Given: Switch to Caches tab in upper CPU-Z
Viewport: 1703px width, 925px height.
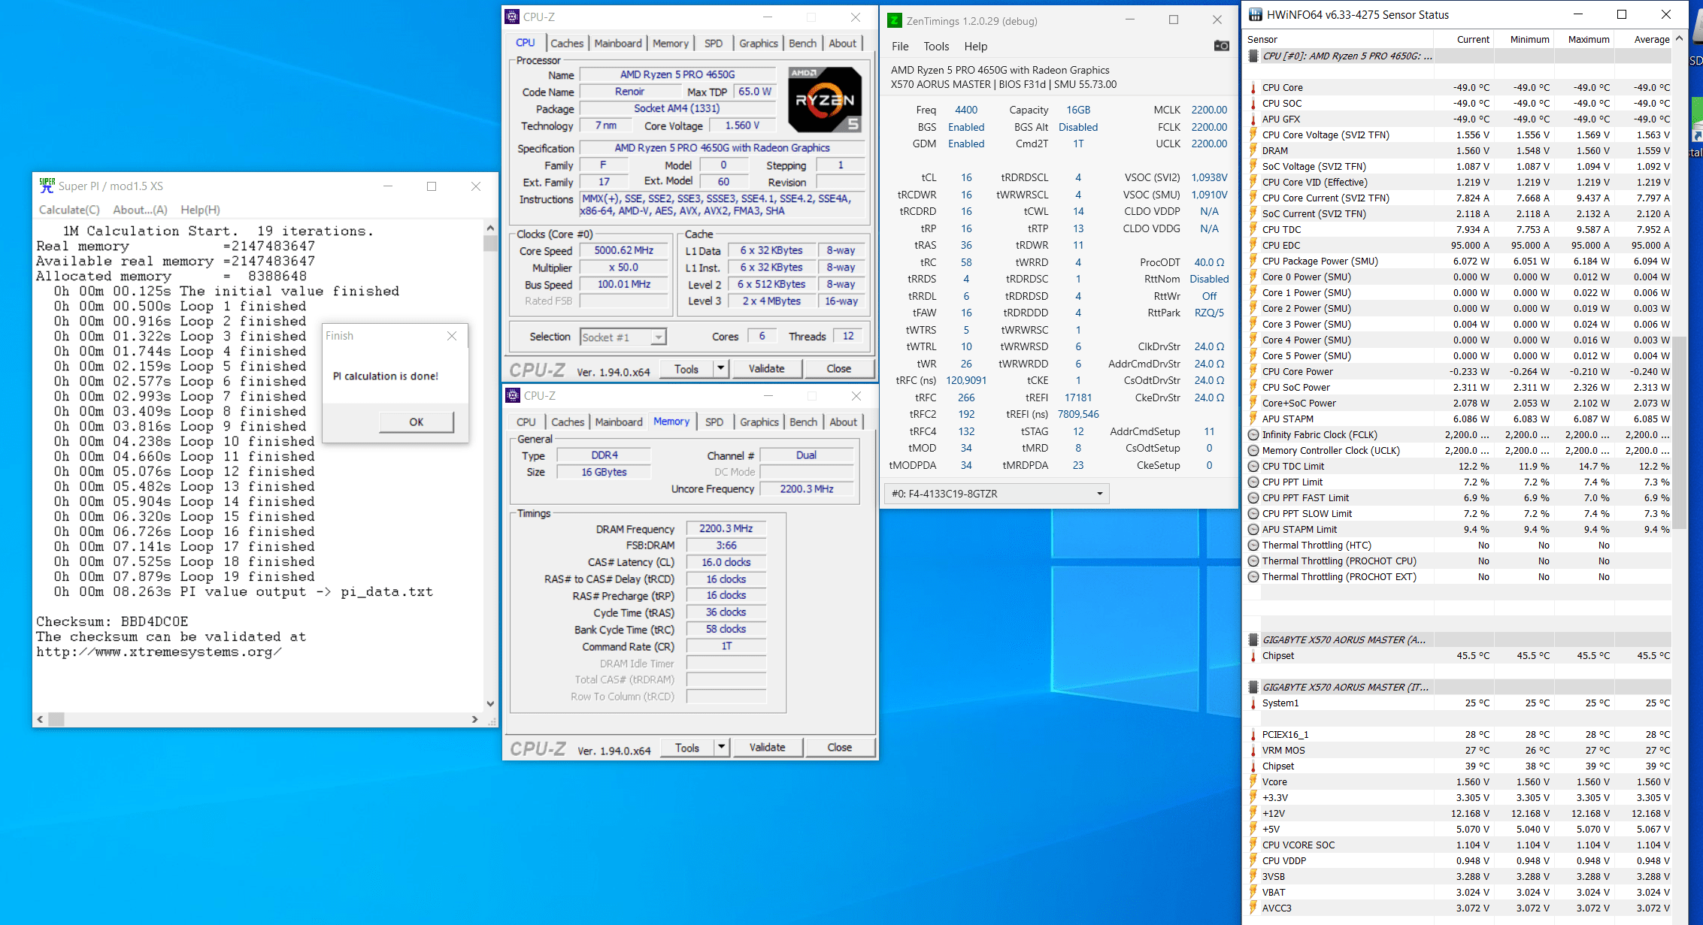Looking at the screenshot, I should coord(567,44).
